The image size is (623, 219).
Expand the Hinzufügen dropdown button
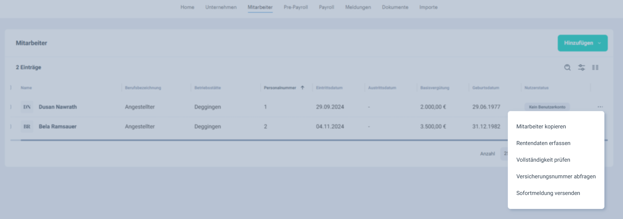coord(583,43)
